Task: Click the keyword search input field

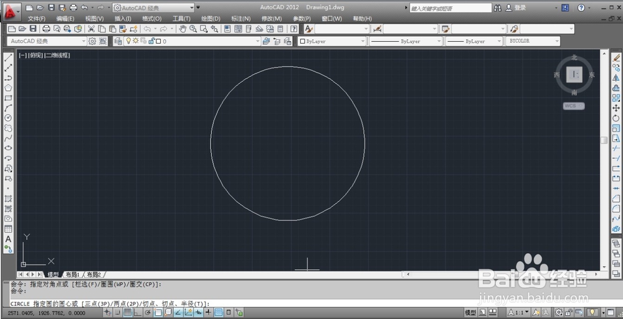Action: [x=450, y=8]
